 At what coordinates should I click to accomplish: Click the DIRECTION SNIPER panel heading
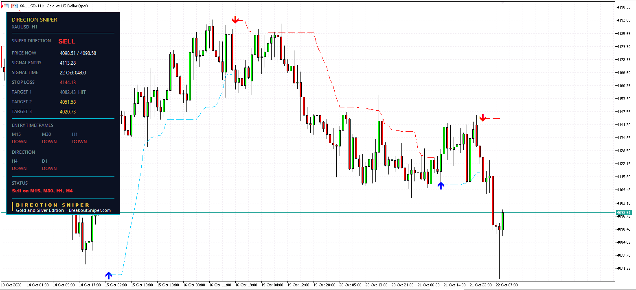35,20
